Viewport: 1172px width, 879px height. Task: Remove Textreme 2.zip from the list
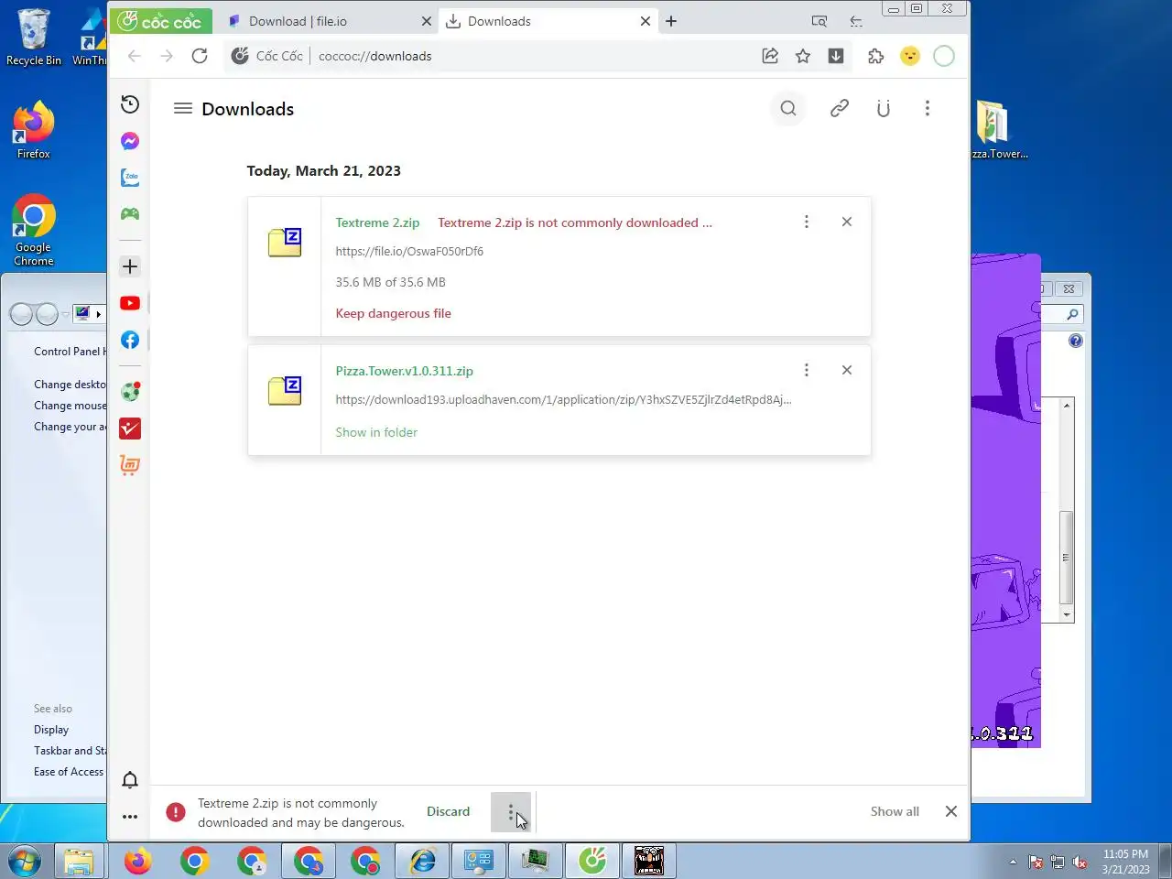pyautogui.click(x=847, y=222)
